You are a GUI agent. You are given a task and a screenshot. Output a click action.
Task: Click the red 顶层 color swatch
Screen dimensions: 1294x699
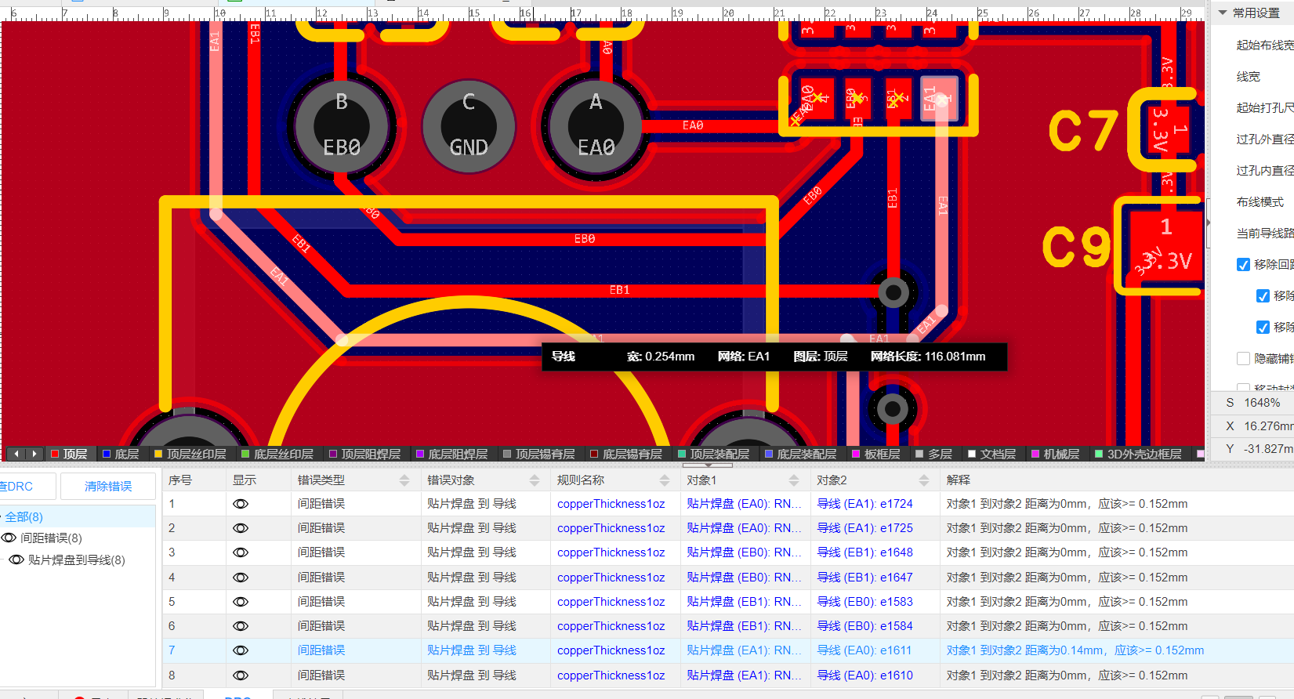click(x=55, y=454)
